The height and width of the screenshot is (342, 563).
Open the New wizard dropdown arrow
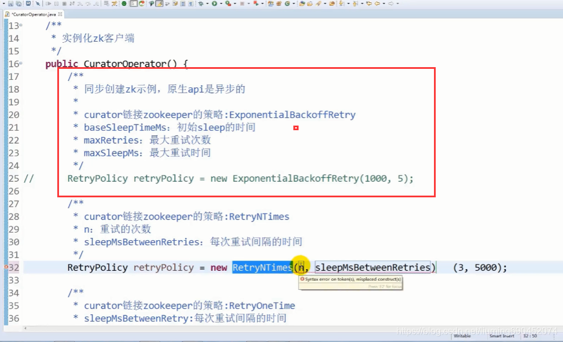pyautogui.click(x=4, y=4)
